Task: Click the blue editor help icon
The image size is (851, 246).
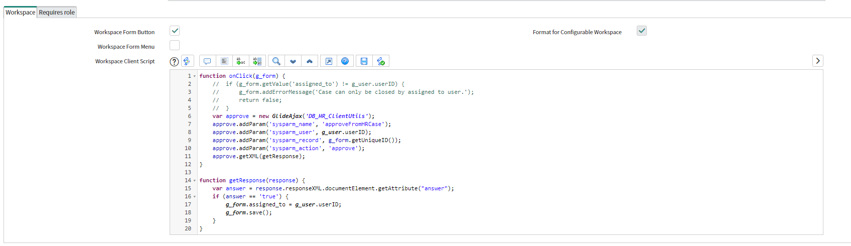Action: point(345,61)
